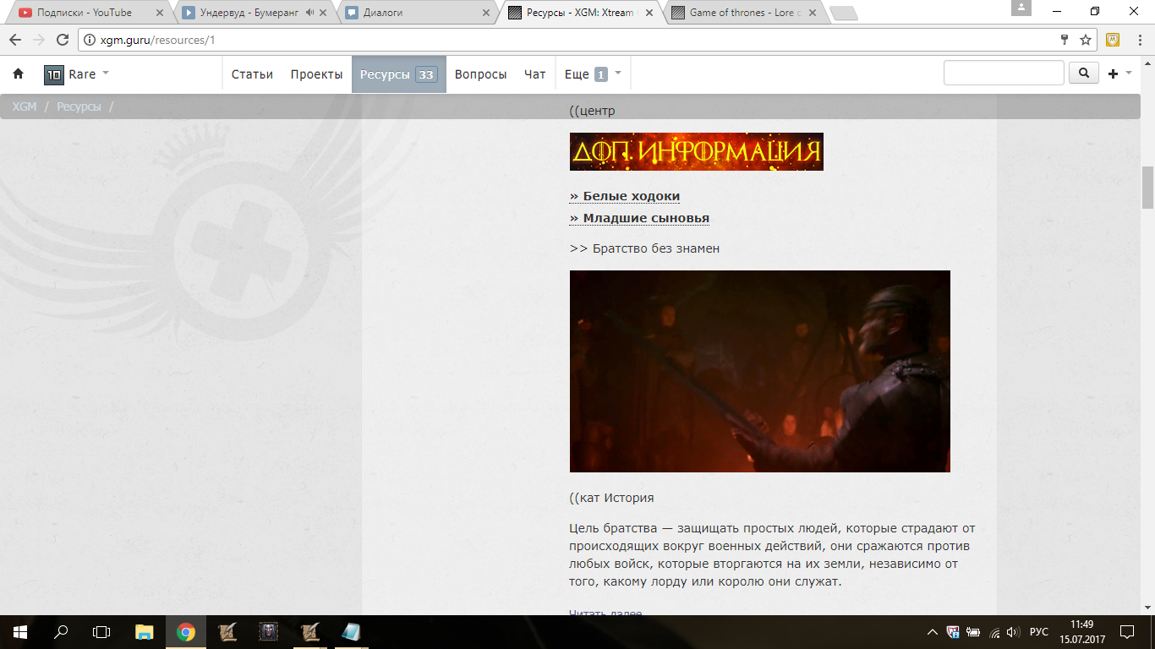Reload the xgm.guru page

63,40
